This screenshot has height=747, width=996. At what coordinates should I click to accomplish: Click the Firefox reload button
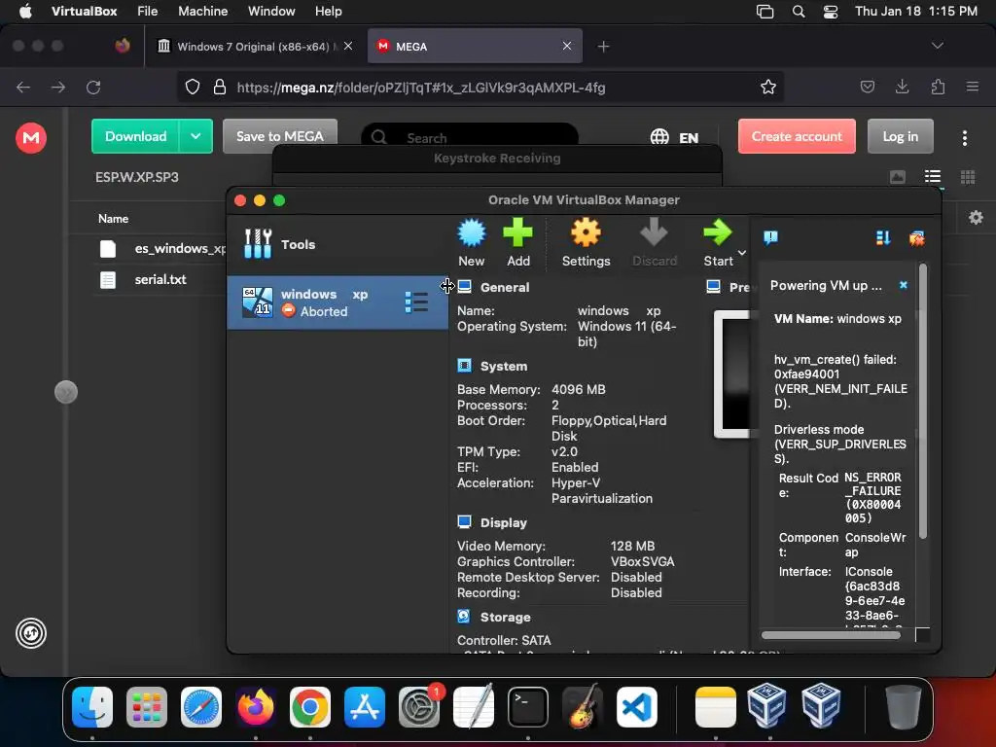pyautogui.click(x=93, y=87)
